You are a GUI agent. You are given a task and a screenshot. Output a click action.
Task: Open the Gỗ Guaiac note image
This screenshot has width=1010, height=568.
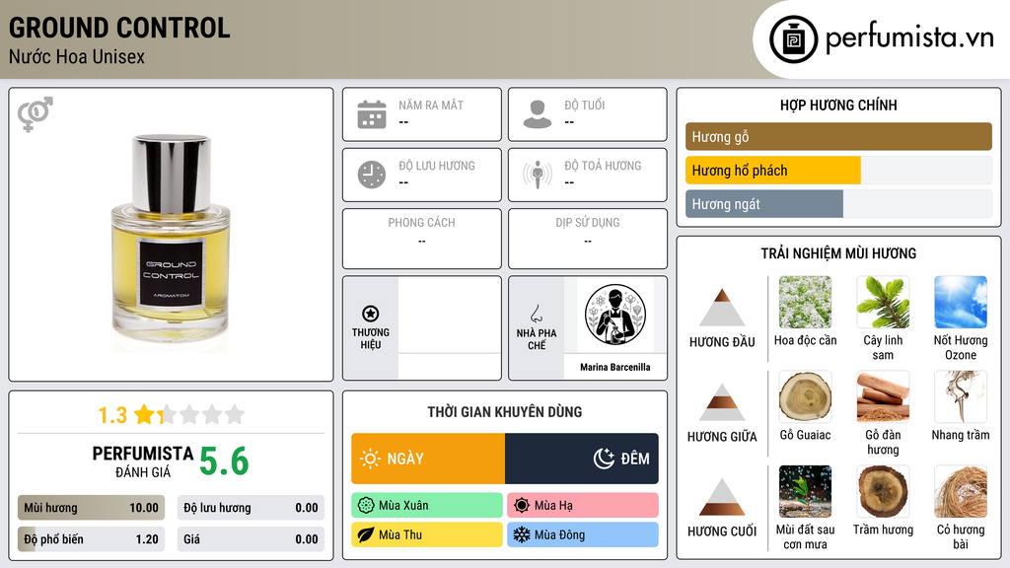[x=805, y=396]
